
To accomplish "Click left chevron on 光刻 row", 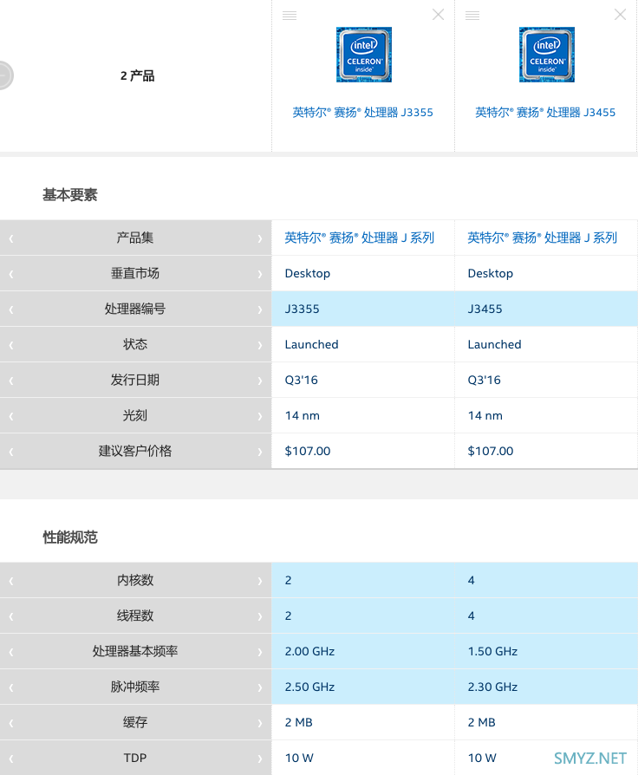I will coord(11,417).
